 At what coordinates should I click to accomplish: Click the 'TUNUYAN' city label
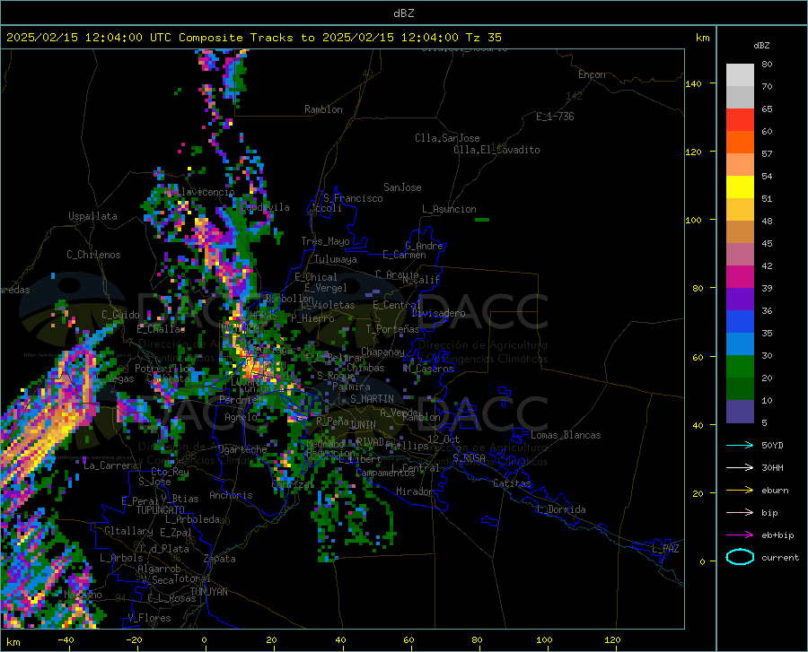tap(208, 592)
